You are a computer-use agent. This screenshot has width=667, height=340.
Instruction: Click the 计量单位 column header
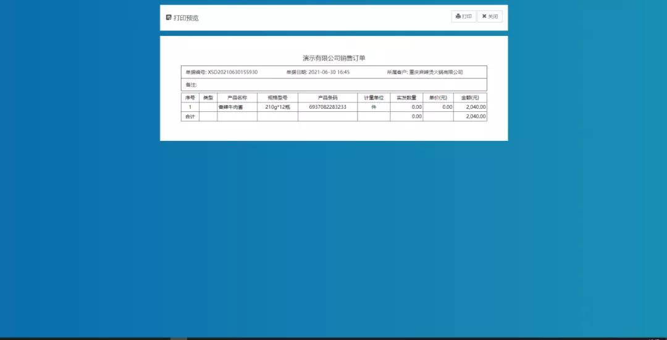pyautogui.click(x=374, y=98)
